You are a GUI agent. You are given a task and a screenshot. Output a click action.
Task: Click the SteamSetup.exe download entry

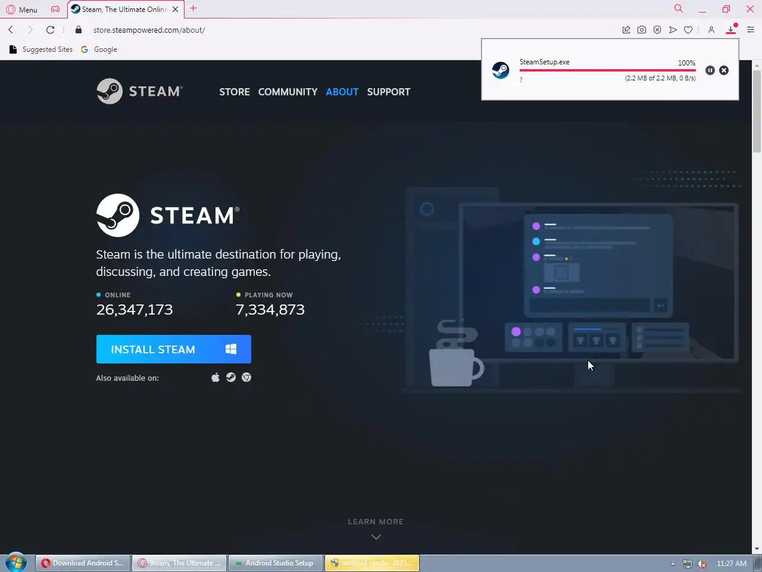pyautogui.click(x=610, y=70)
